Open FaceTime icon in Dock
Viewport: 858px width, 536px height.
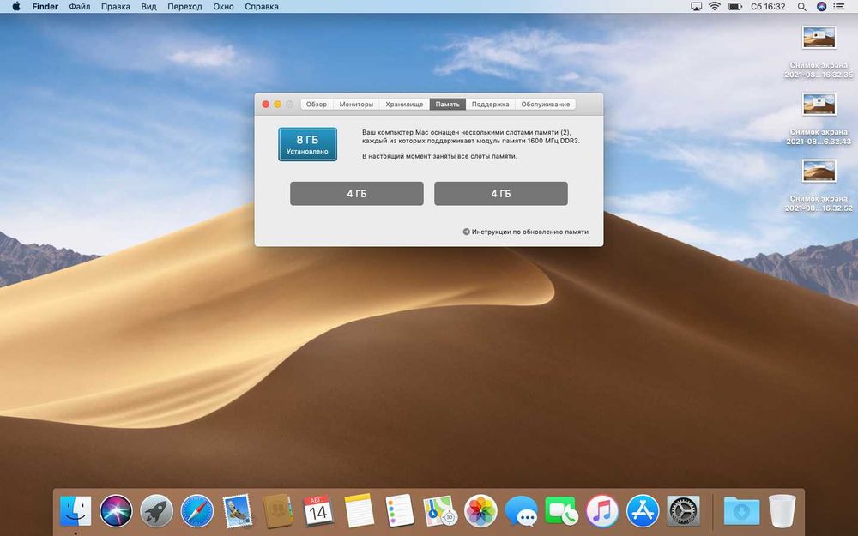point(561,511)
